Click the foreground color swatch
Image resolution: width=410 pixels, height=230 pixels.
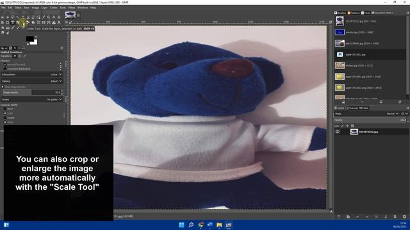29,38
